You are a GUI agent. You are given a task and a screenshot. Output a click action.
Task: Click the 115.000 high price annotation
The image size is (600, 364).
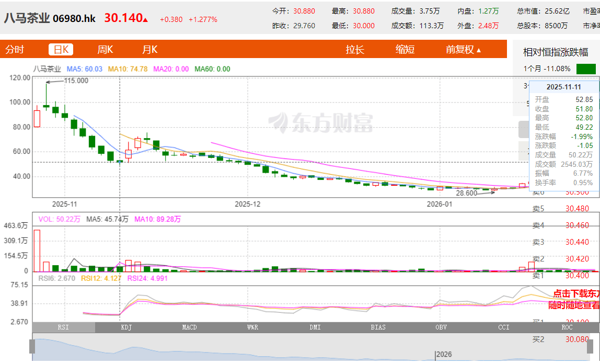point(76,81)
